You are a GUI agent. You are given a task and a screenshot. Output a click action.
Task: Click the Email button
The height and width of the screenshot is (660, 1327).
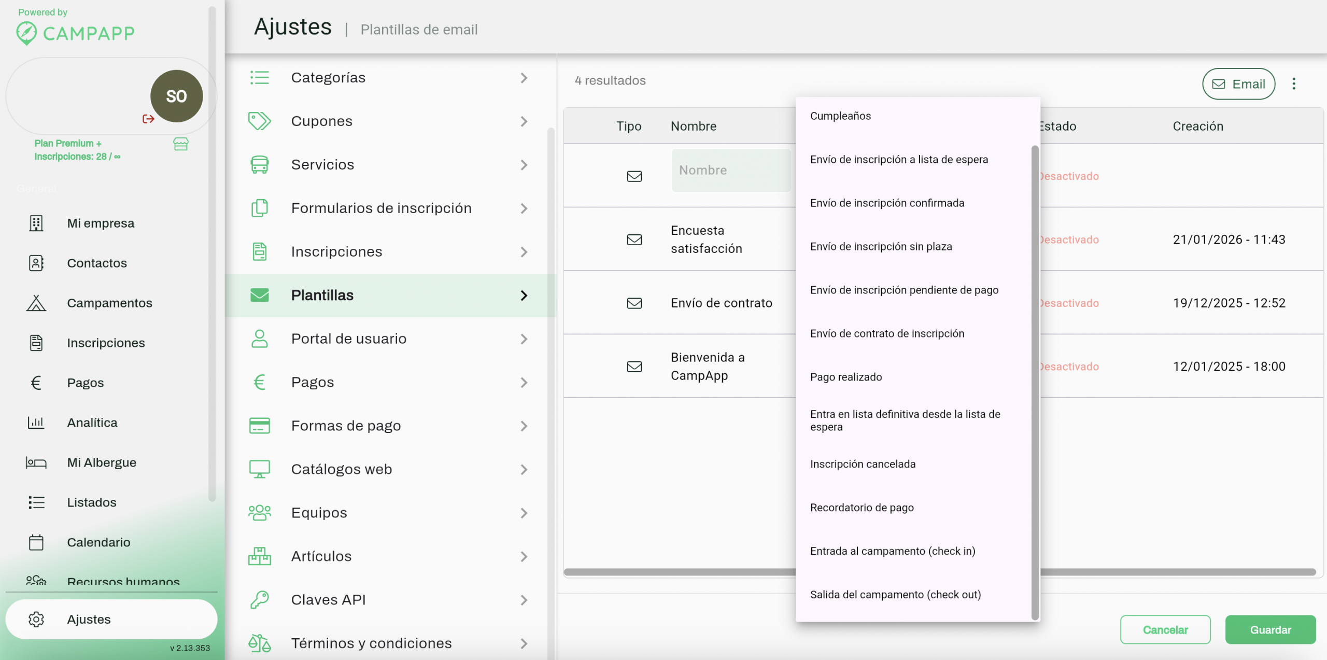(x=1238, y=84)
